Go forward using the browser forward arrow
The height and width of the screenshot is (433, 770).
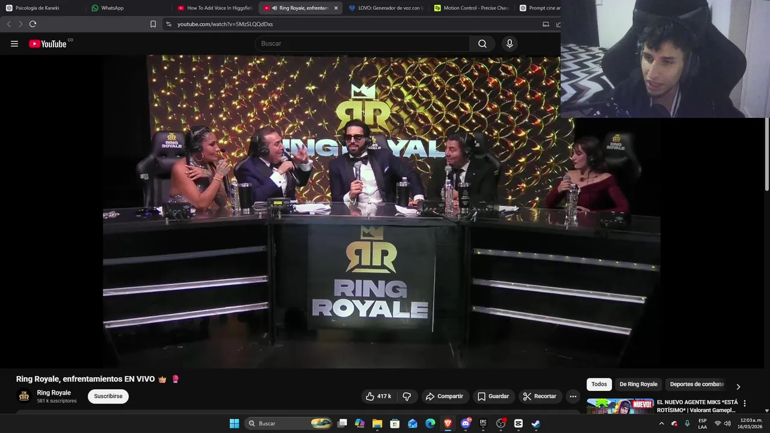pos(20,24)
